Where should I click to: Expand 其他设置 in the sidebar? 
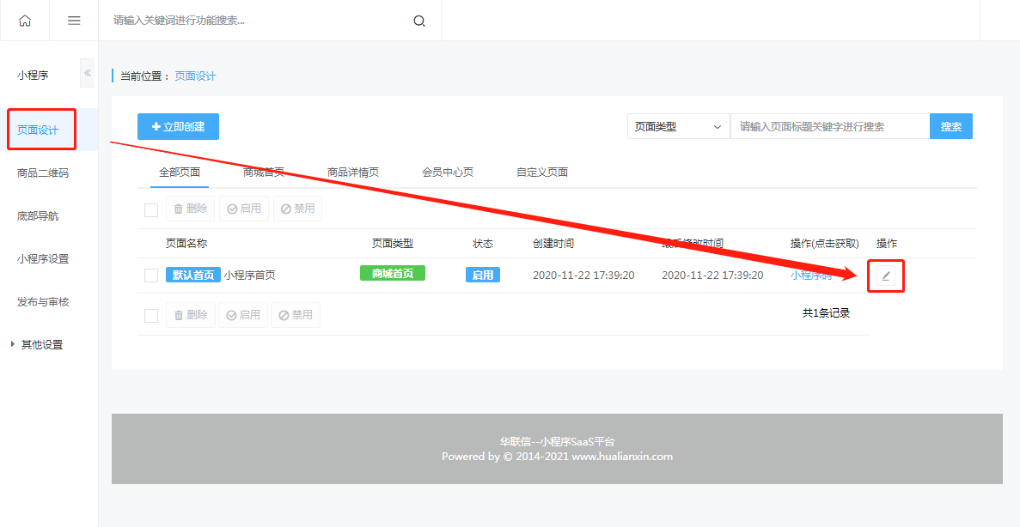pyautogui.click(x=38, y=344)
